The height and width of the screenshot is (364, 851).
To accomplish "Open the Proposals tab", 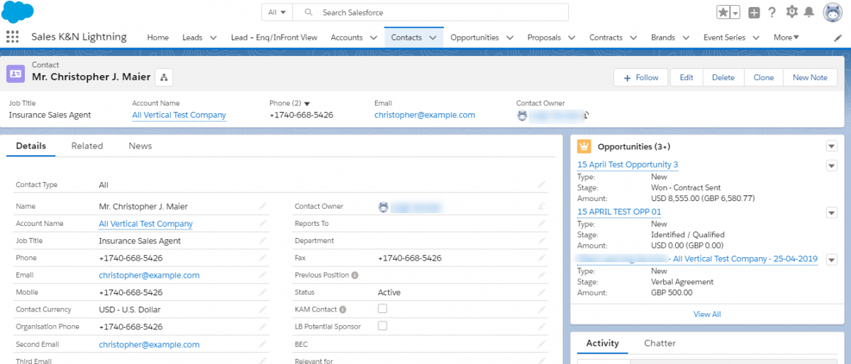I will [544, 38].
